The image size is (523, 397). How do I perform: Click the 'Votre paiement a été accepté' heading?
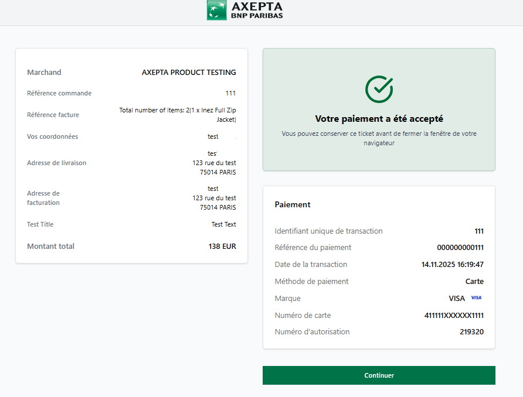pyautogui.click(x=379, y=119)
